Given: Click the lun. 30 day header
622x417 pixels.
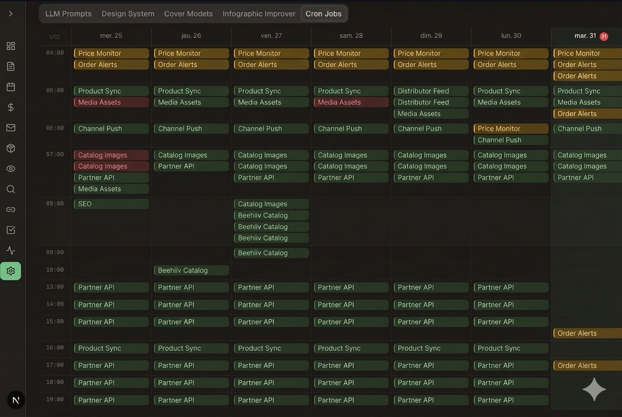Looking at the screenshot, I should (x=511, y=35).
